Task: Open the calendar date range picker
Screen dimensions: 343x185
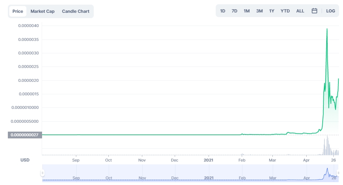Action: (314, 11)
